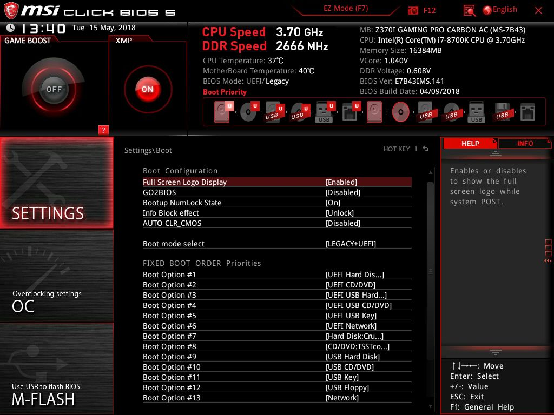Switch to the HELP tab
The width and height of the screenshot is (554, 415).
(470, 143)
